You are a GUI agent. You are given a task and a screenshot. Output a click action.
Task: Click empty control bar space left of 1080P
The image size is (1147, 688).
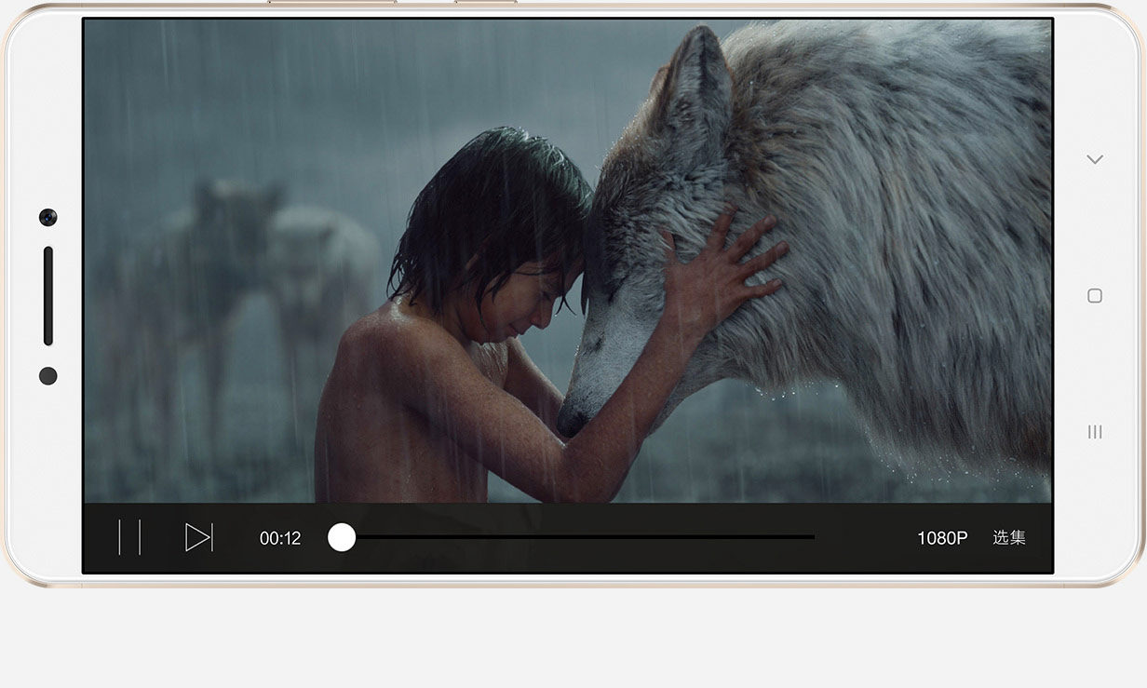866,538
